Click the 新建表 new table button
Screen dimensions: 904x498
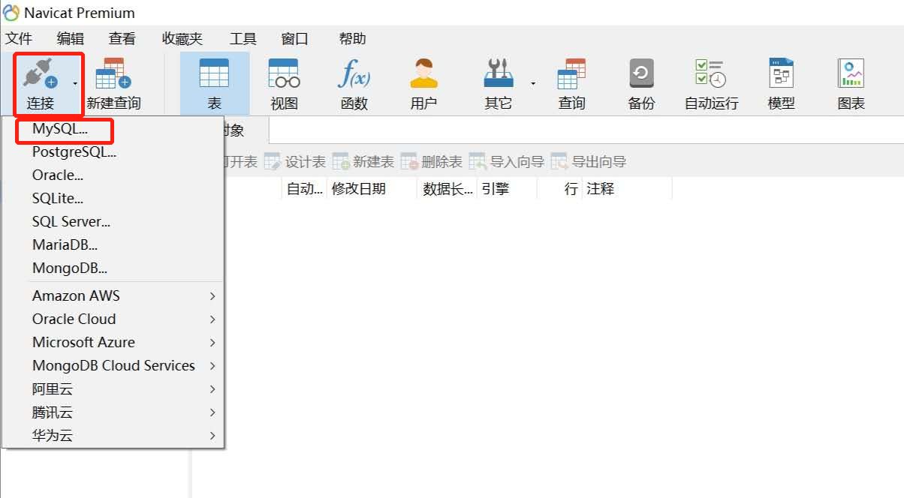tap(363, 162)
